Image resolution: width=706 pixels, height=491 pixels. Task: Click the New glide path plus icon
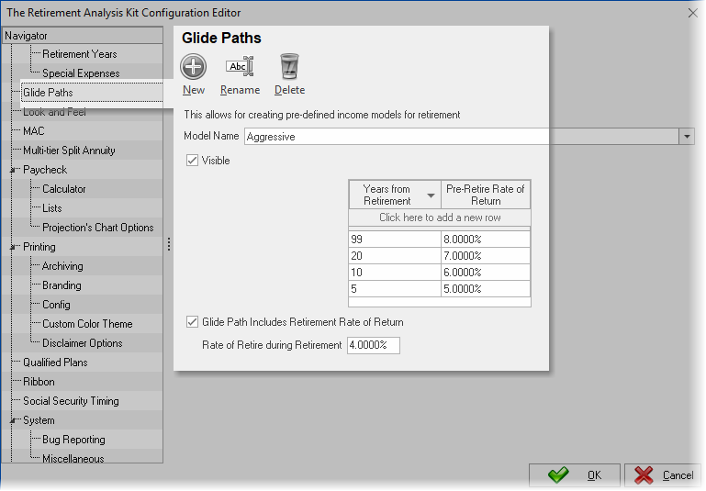pyautogui.click(x=193, y=67)
